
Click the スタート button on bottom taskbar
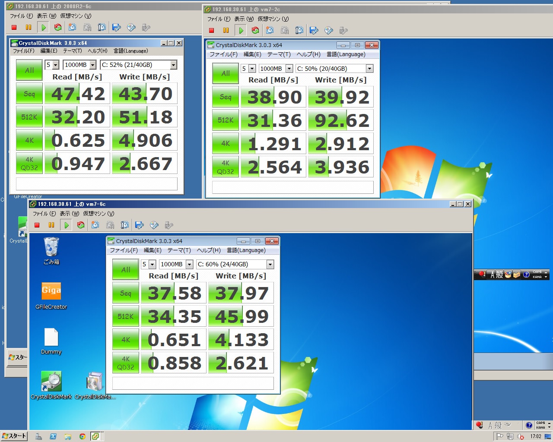click(14, 436)
